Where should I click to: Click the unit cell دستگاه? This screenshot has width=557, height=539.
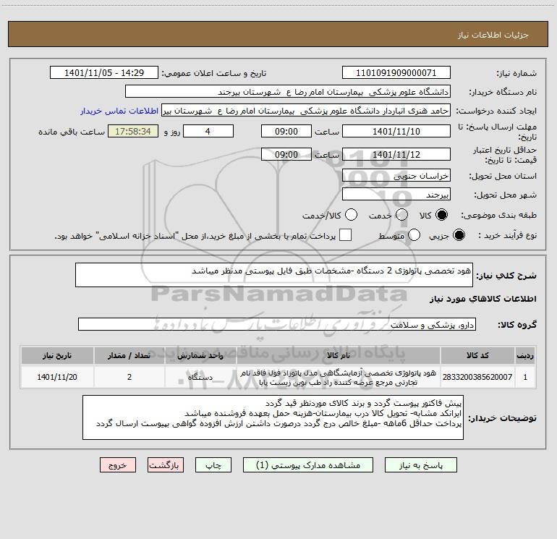coord(200,377)
